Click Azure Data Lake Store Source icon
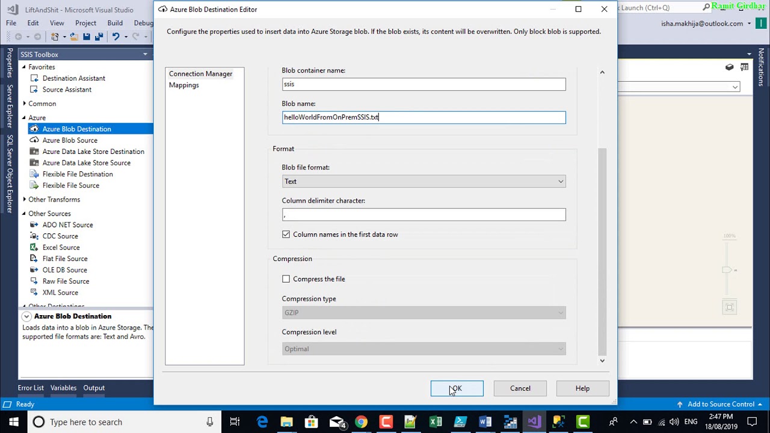This screenshot has width=770, height=433. [34, 163]
